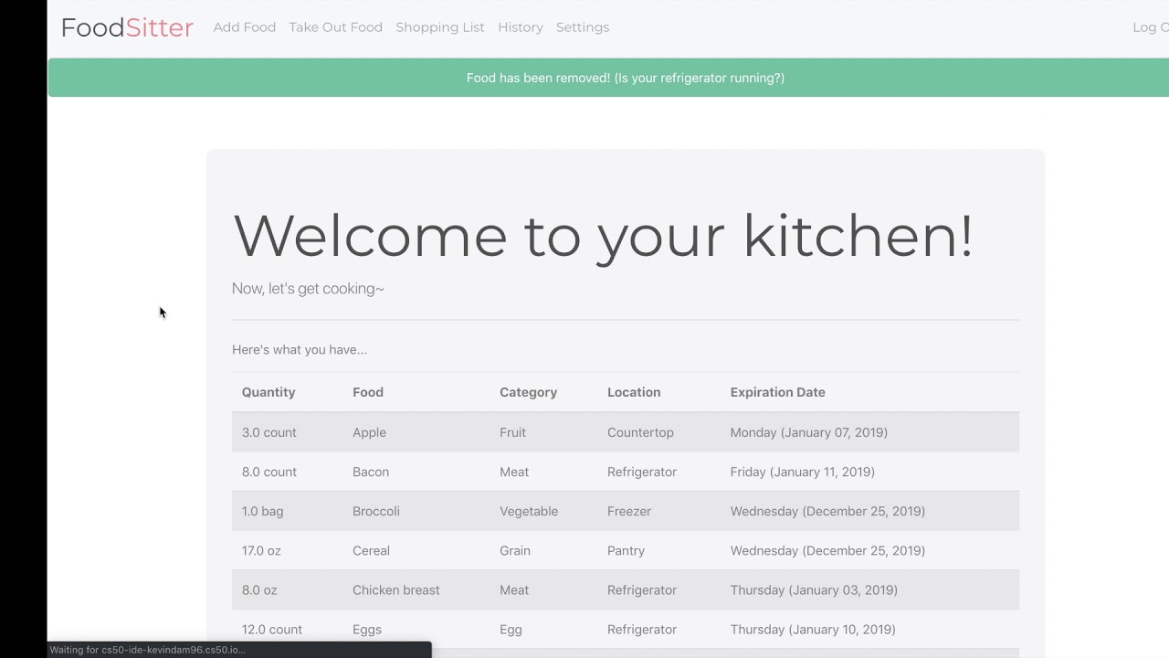Screen dimensions: 1169x658
Task: Go to Take Out Food page
Action: click(x=336, y=27)
